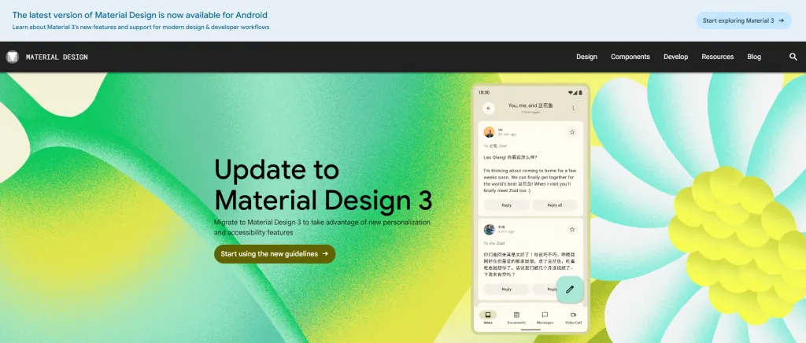Click the MATERIAL DESIGN wordmark
806x343 pixels.
click(57, 57)
